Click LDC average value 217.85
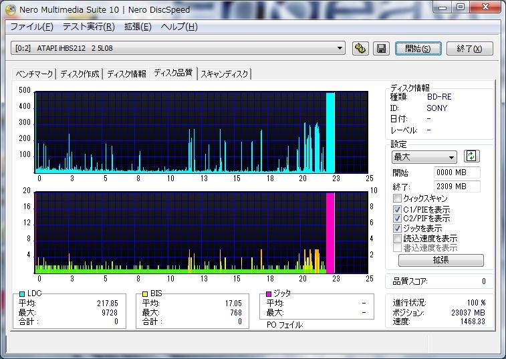This screenshot has height=359, width=506. coord(108,304)
